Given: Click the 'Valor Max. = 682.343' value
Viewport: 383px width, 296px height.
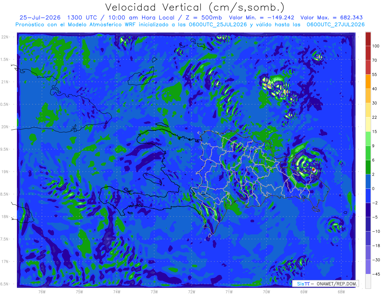Looking at the screenshot, I should point(332,18).
